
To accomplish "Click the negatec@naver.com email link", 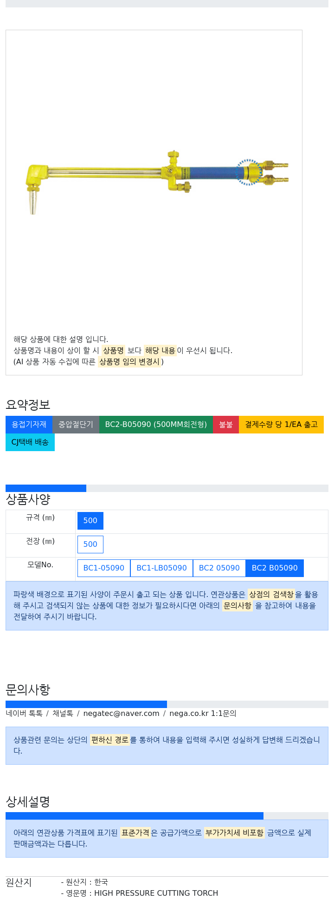I will coord(121,713).
